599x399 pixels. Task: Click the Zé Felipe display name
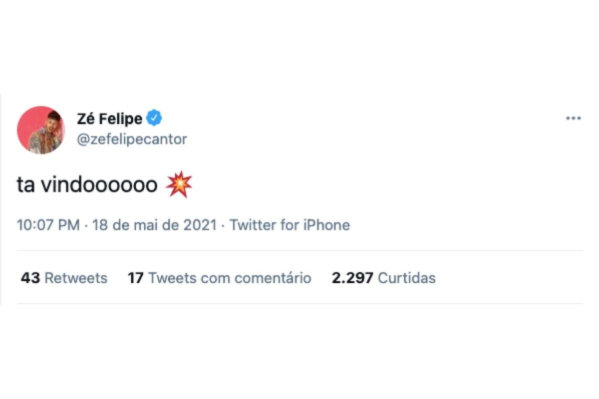109,119
